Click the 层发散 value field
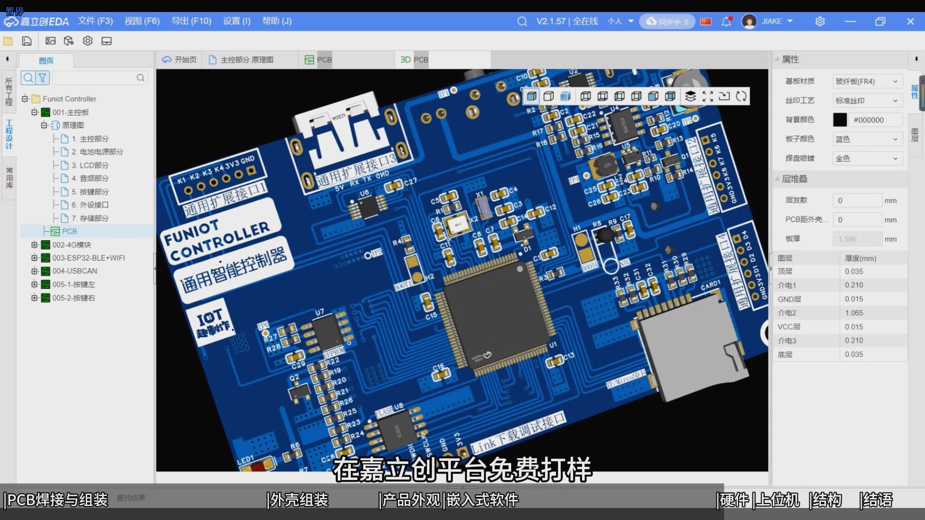Screen dimensions: 925x520 point(858,200)
